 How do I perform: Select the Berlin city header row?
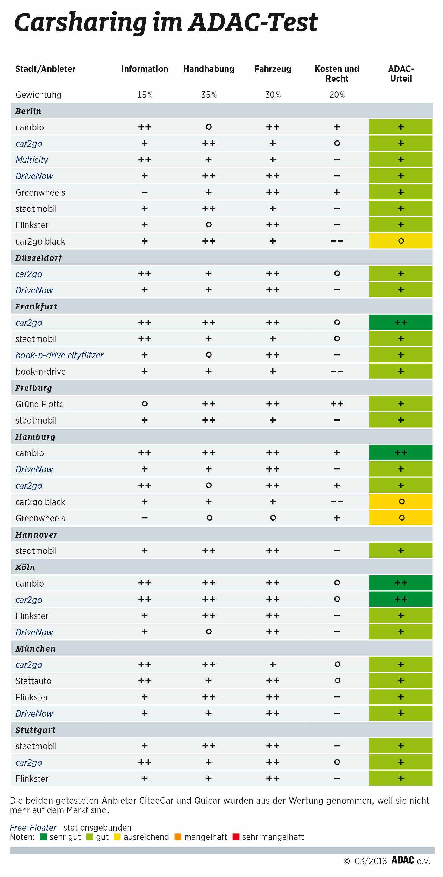point(222,111)
